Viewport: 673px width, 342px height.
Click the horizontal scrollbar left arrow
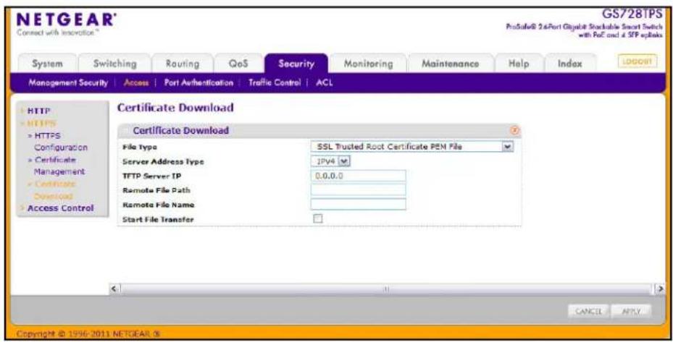(x=114, y=289)
